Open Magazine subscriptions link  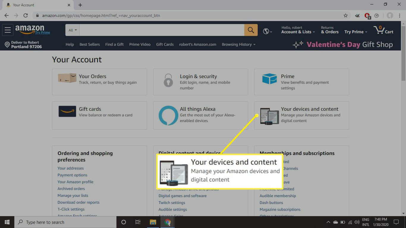[280, 210]
